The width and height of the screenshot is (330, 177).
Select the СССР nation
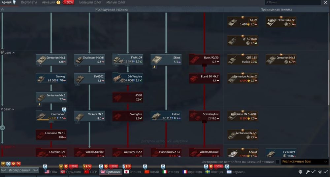click(x=91, y=172)
